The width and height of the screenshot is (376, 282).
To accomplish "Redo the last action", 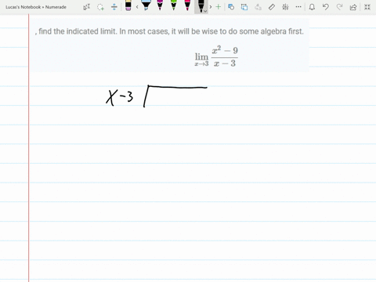I will (x=339, y=7).
